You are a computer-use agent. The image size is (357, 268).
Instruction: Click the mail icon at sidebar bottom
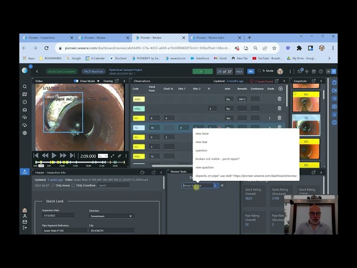25,222
